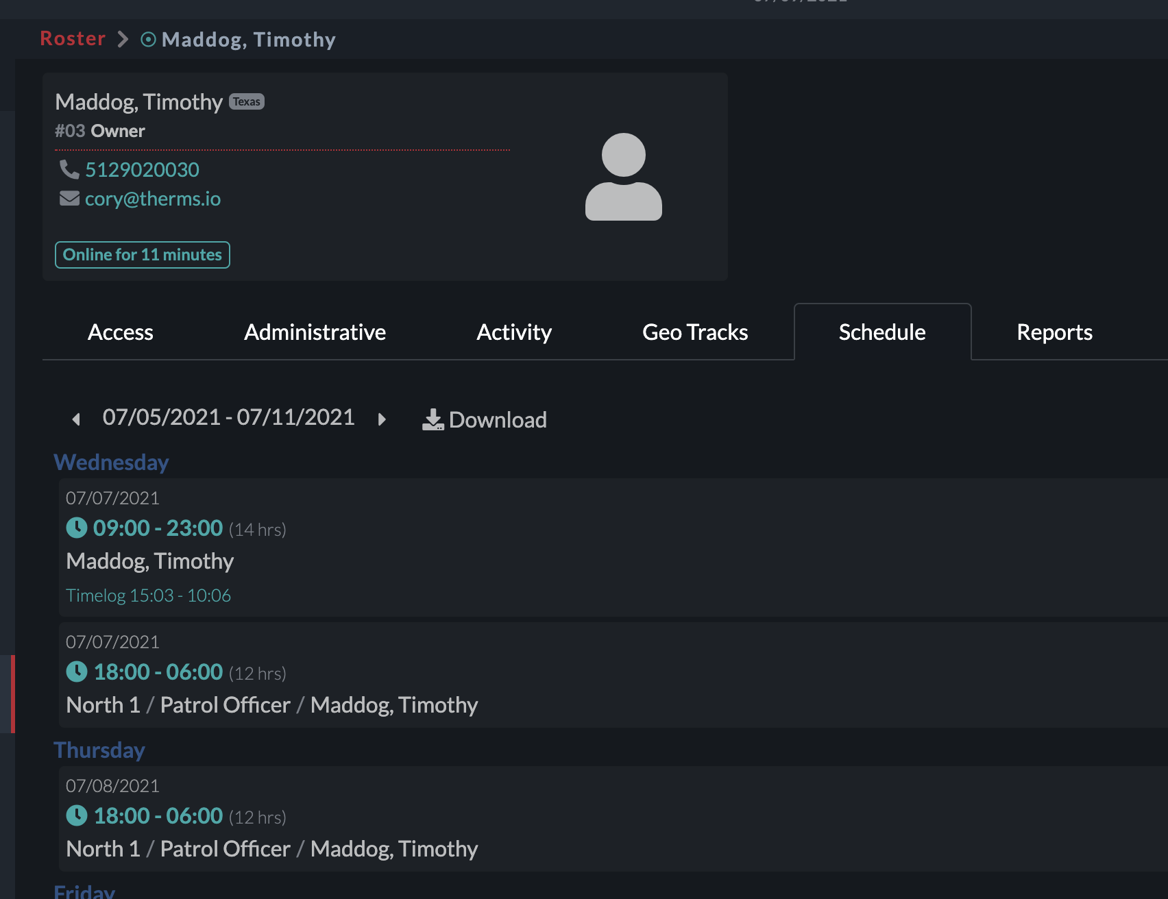Screen dimensions: 1168x899
Task: Switch to the Geo Tracks tab
Action: click(x=694, y=332)
